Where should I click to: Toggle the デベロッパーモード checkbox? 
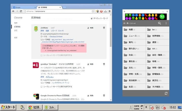[x=92, y=18]
